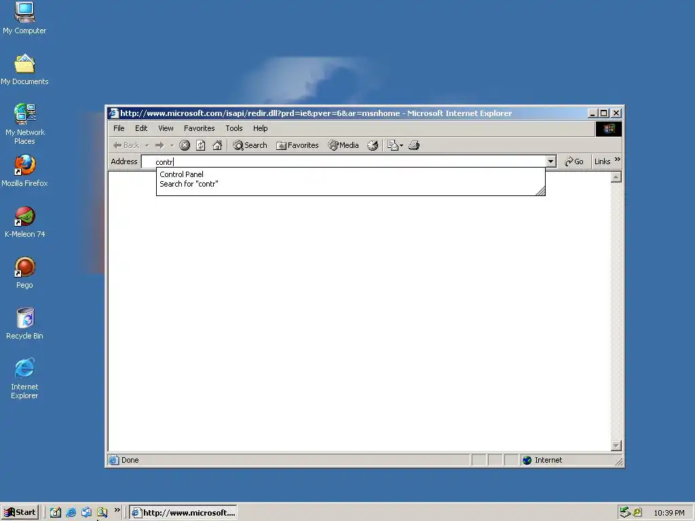Click the network connection tray icon

(x=625, y=513)
